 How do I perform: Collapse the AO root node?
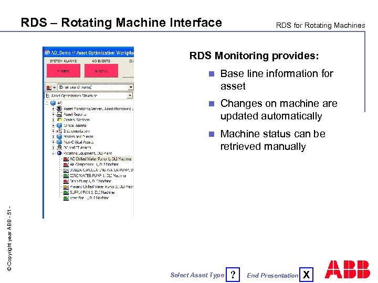[x=47, y=103]
